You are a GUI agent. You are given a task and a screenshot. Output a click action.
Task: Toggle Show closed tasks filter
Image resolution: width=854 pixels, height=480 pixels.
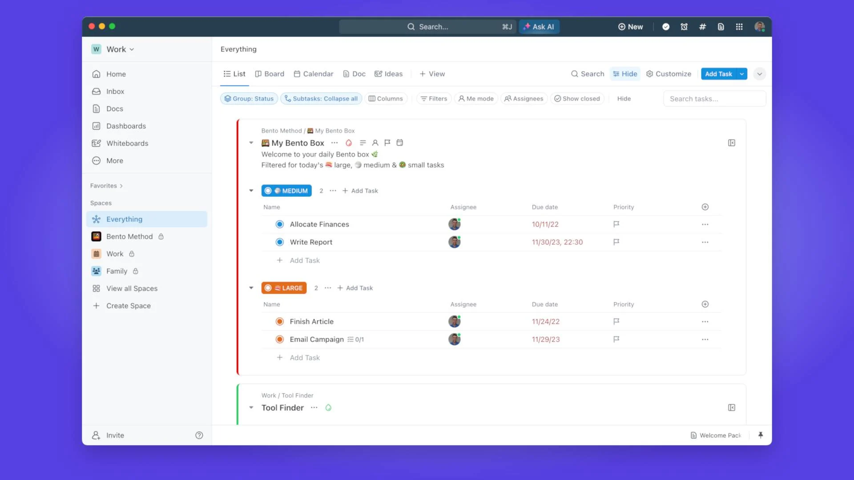pyautogui.click(x=577, y=99)
